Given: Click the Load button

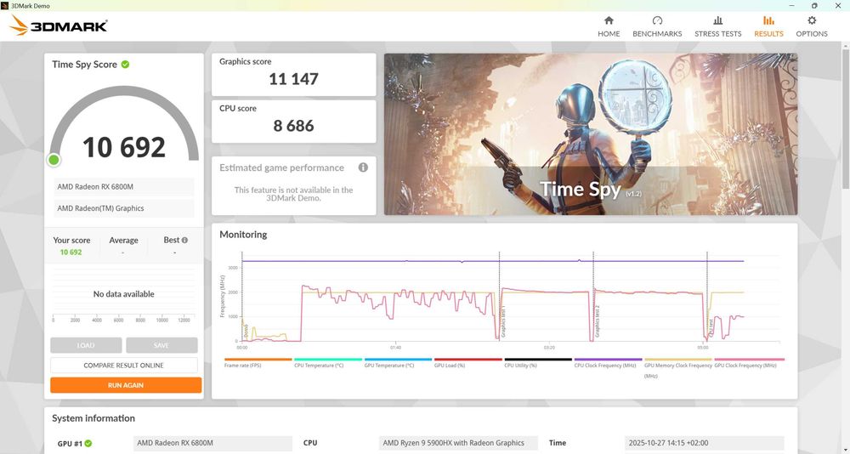Looking at the screenshot, I should pos(86,345).
